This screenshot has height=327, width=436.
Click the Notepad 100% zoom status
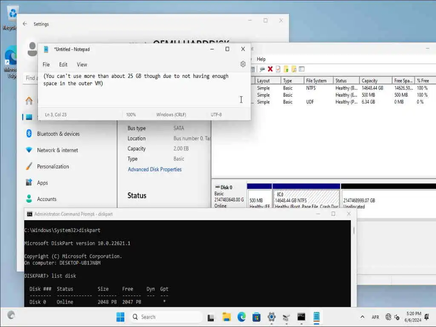coord(131,115)
